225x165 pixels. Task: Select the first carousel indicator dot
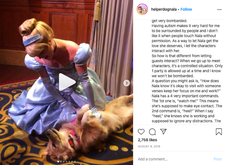coord(58,162)
